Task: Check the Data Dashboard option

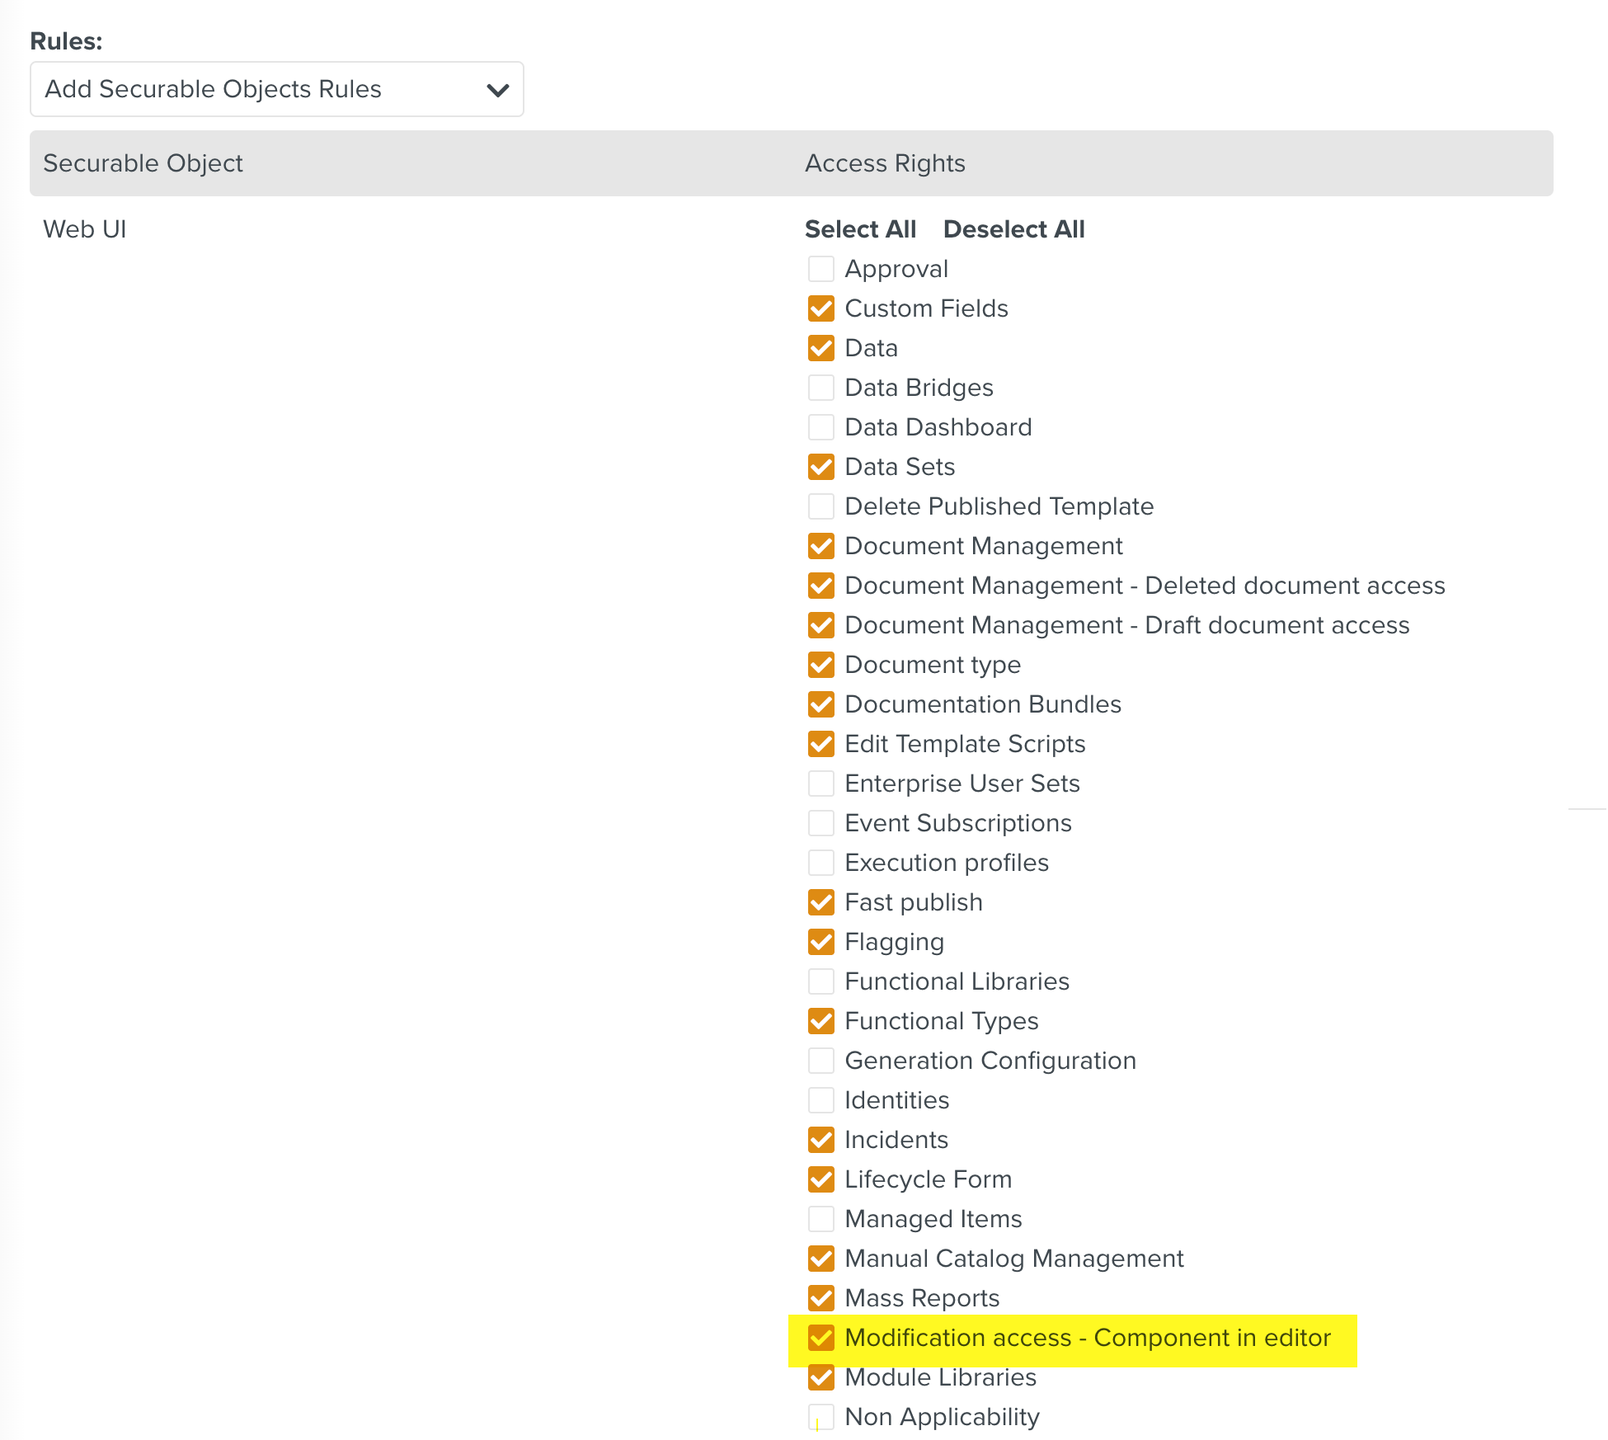Action: [820, 427]
